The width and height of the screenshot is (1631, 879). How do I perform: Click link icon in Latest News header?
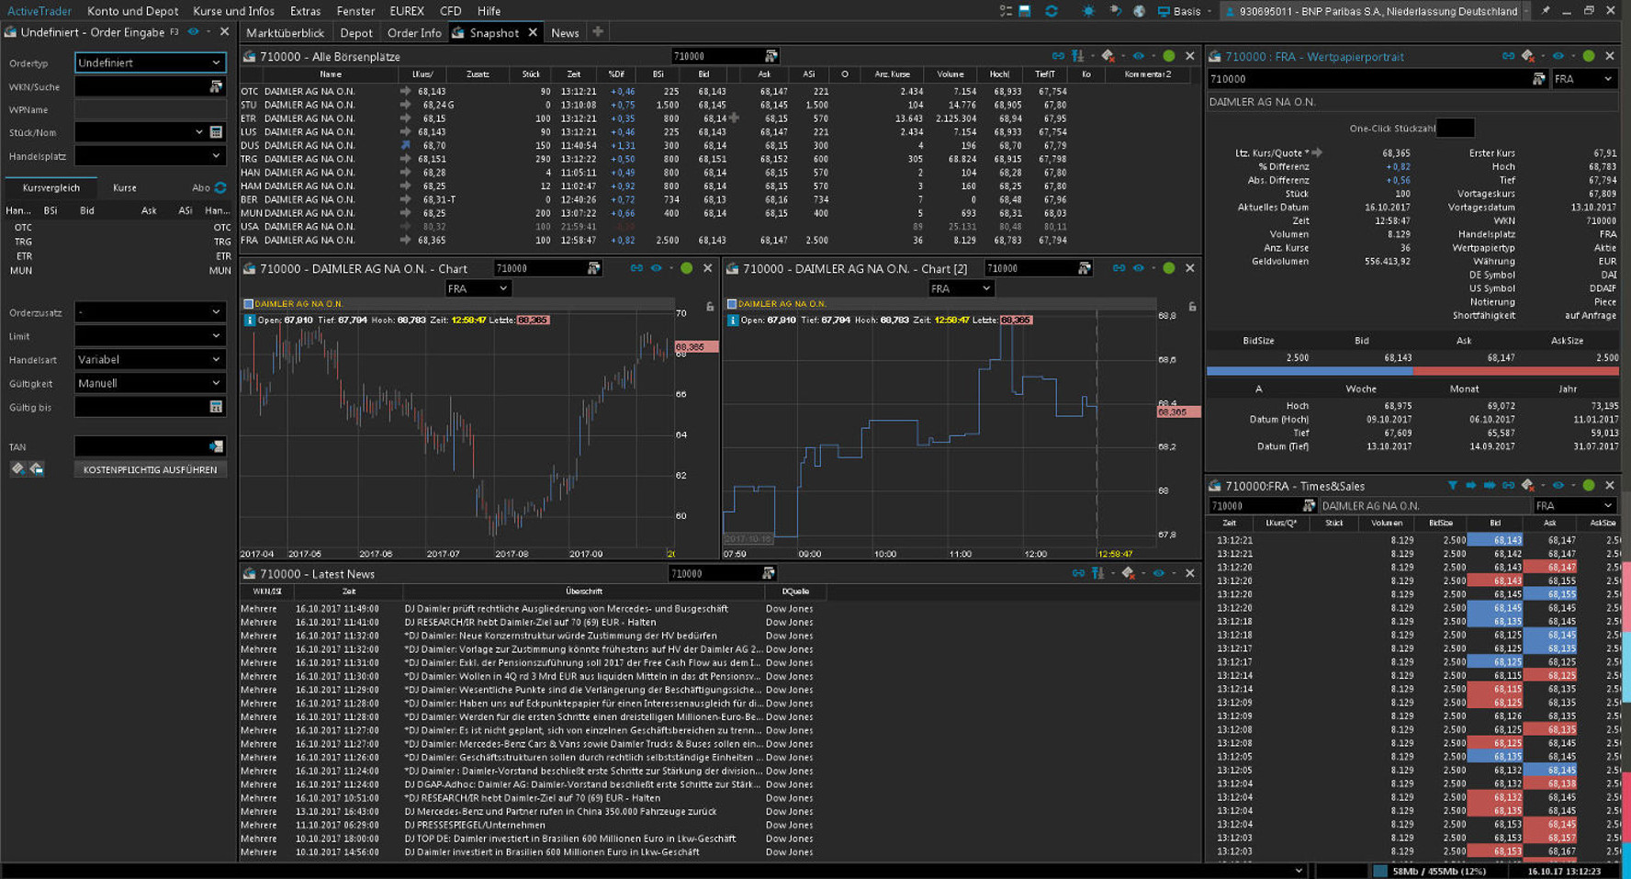point(1078,573)
